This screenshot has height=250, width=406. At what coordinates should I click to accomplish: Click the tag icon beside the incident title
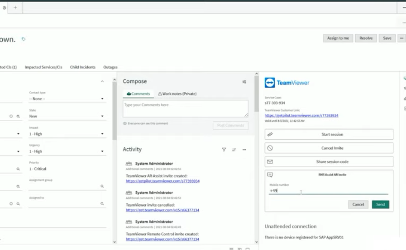click(x=24, y=39)
